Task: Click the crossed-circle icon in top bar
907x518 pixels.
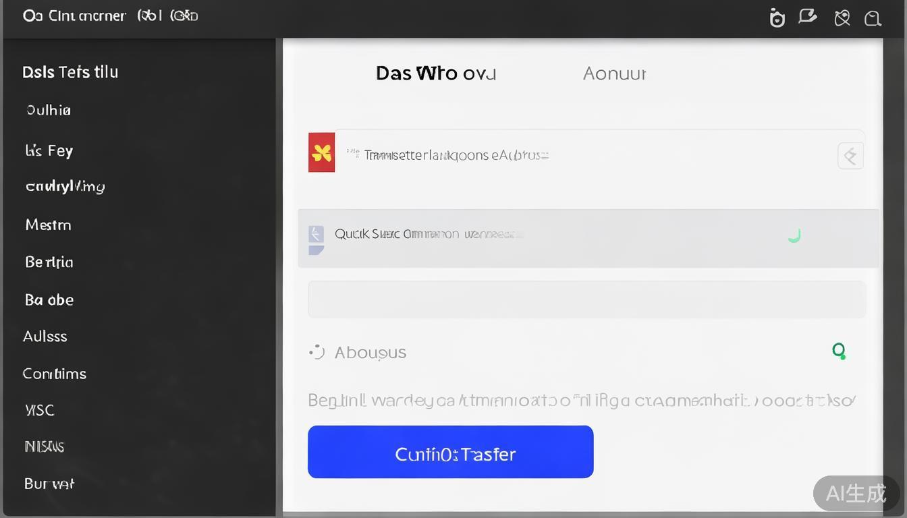Action: coord(842,18)
